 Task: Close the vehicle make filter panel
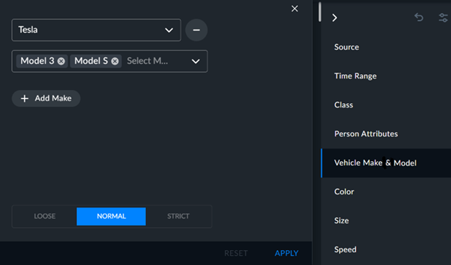point(294,9)
